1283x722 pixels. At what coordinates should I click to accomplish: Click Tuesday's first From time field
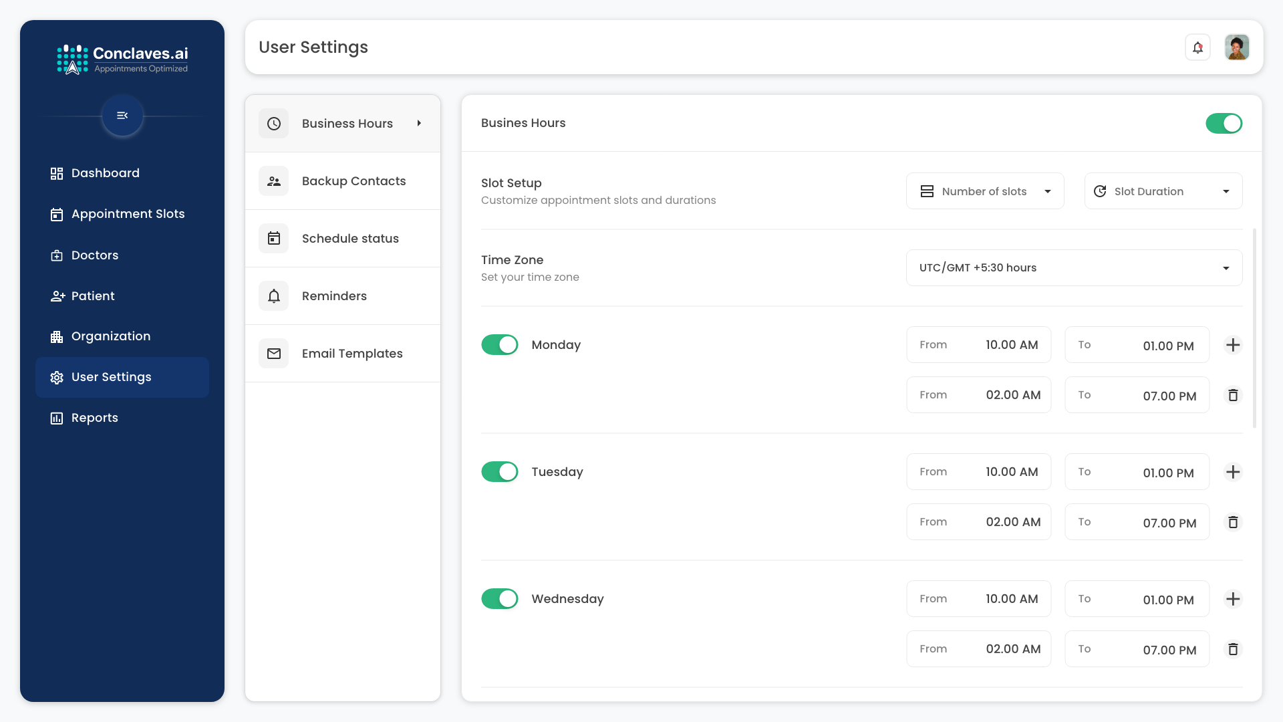click(x=978, y=472)
